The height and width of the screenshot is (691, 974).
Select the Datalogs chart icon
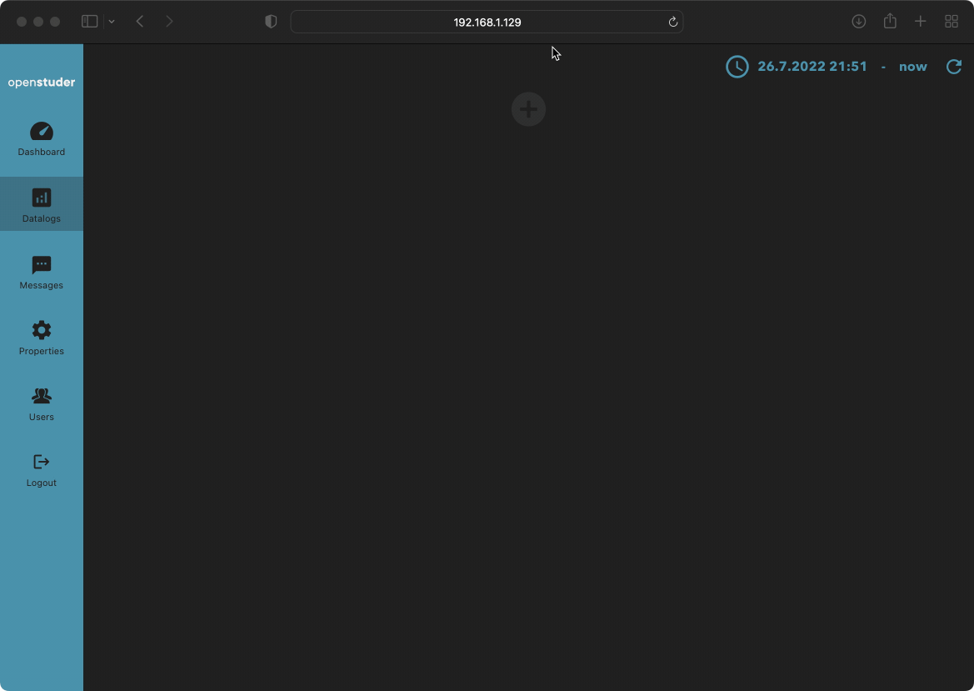click(x=41, y=198)
